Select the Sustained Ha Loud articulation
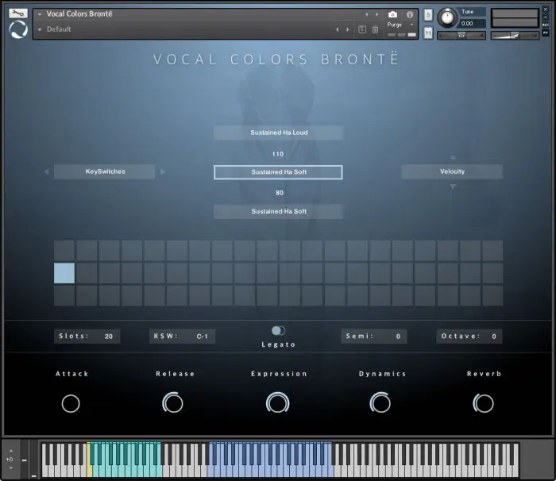This screenshot has width=556, height=481. point(278,133)
